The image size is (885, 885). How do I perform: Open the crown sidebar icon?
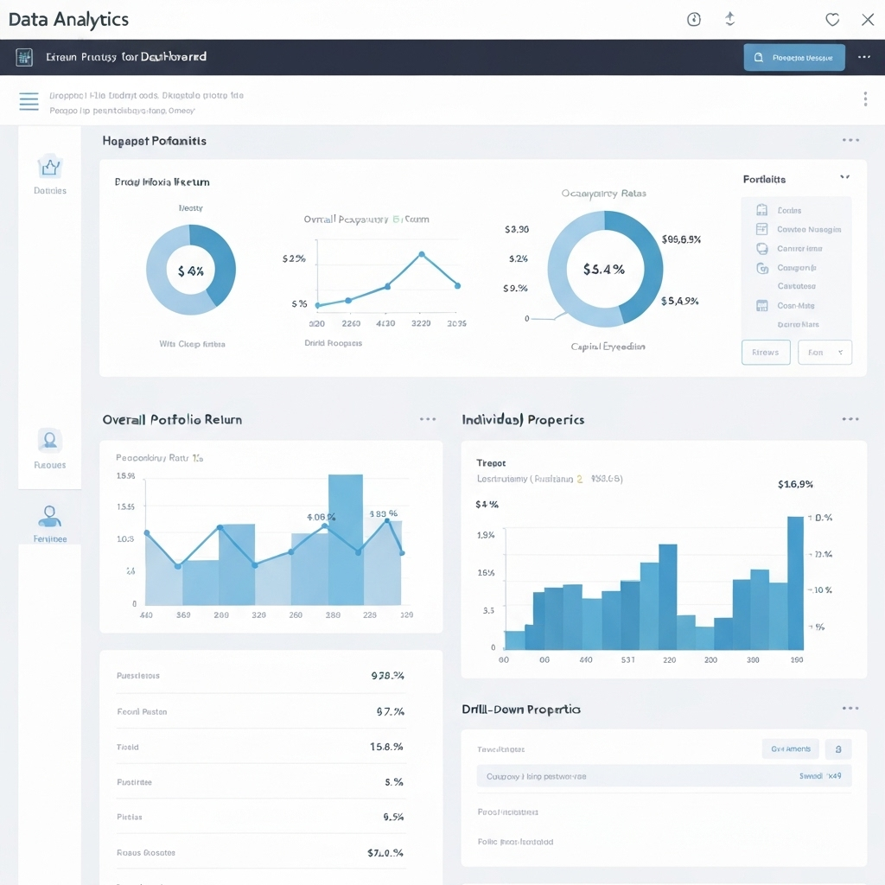tap(49, 167)
